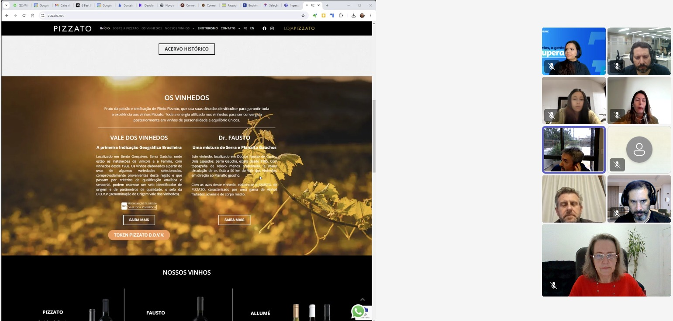Screen dimensions: 673x321
Task: Open the Extensions puzzle-piece menu
Action: tap(341, 15)
